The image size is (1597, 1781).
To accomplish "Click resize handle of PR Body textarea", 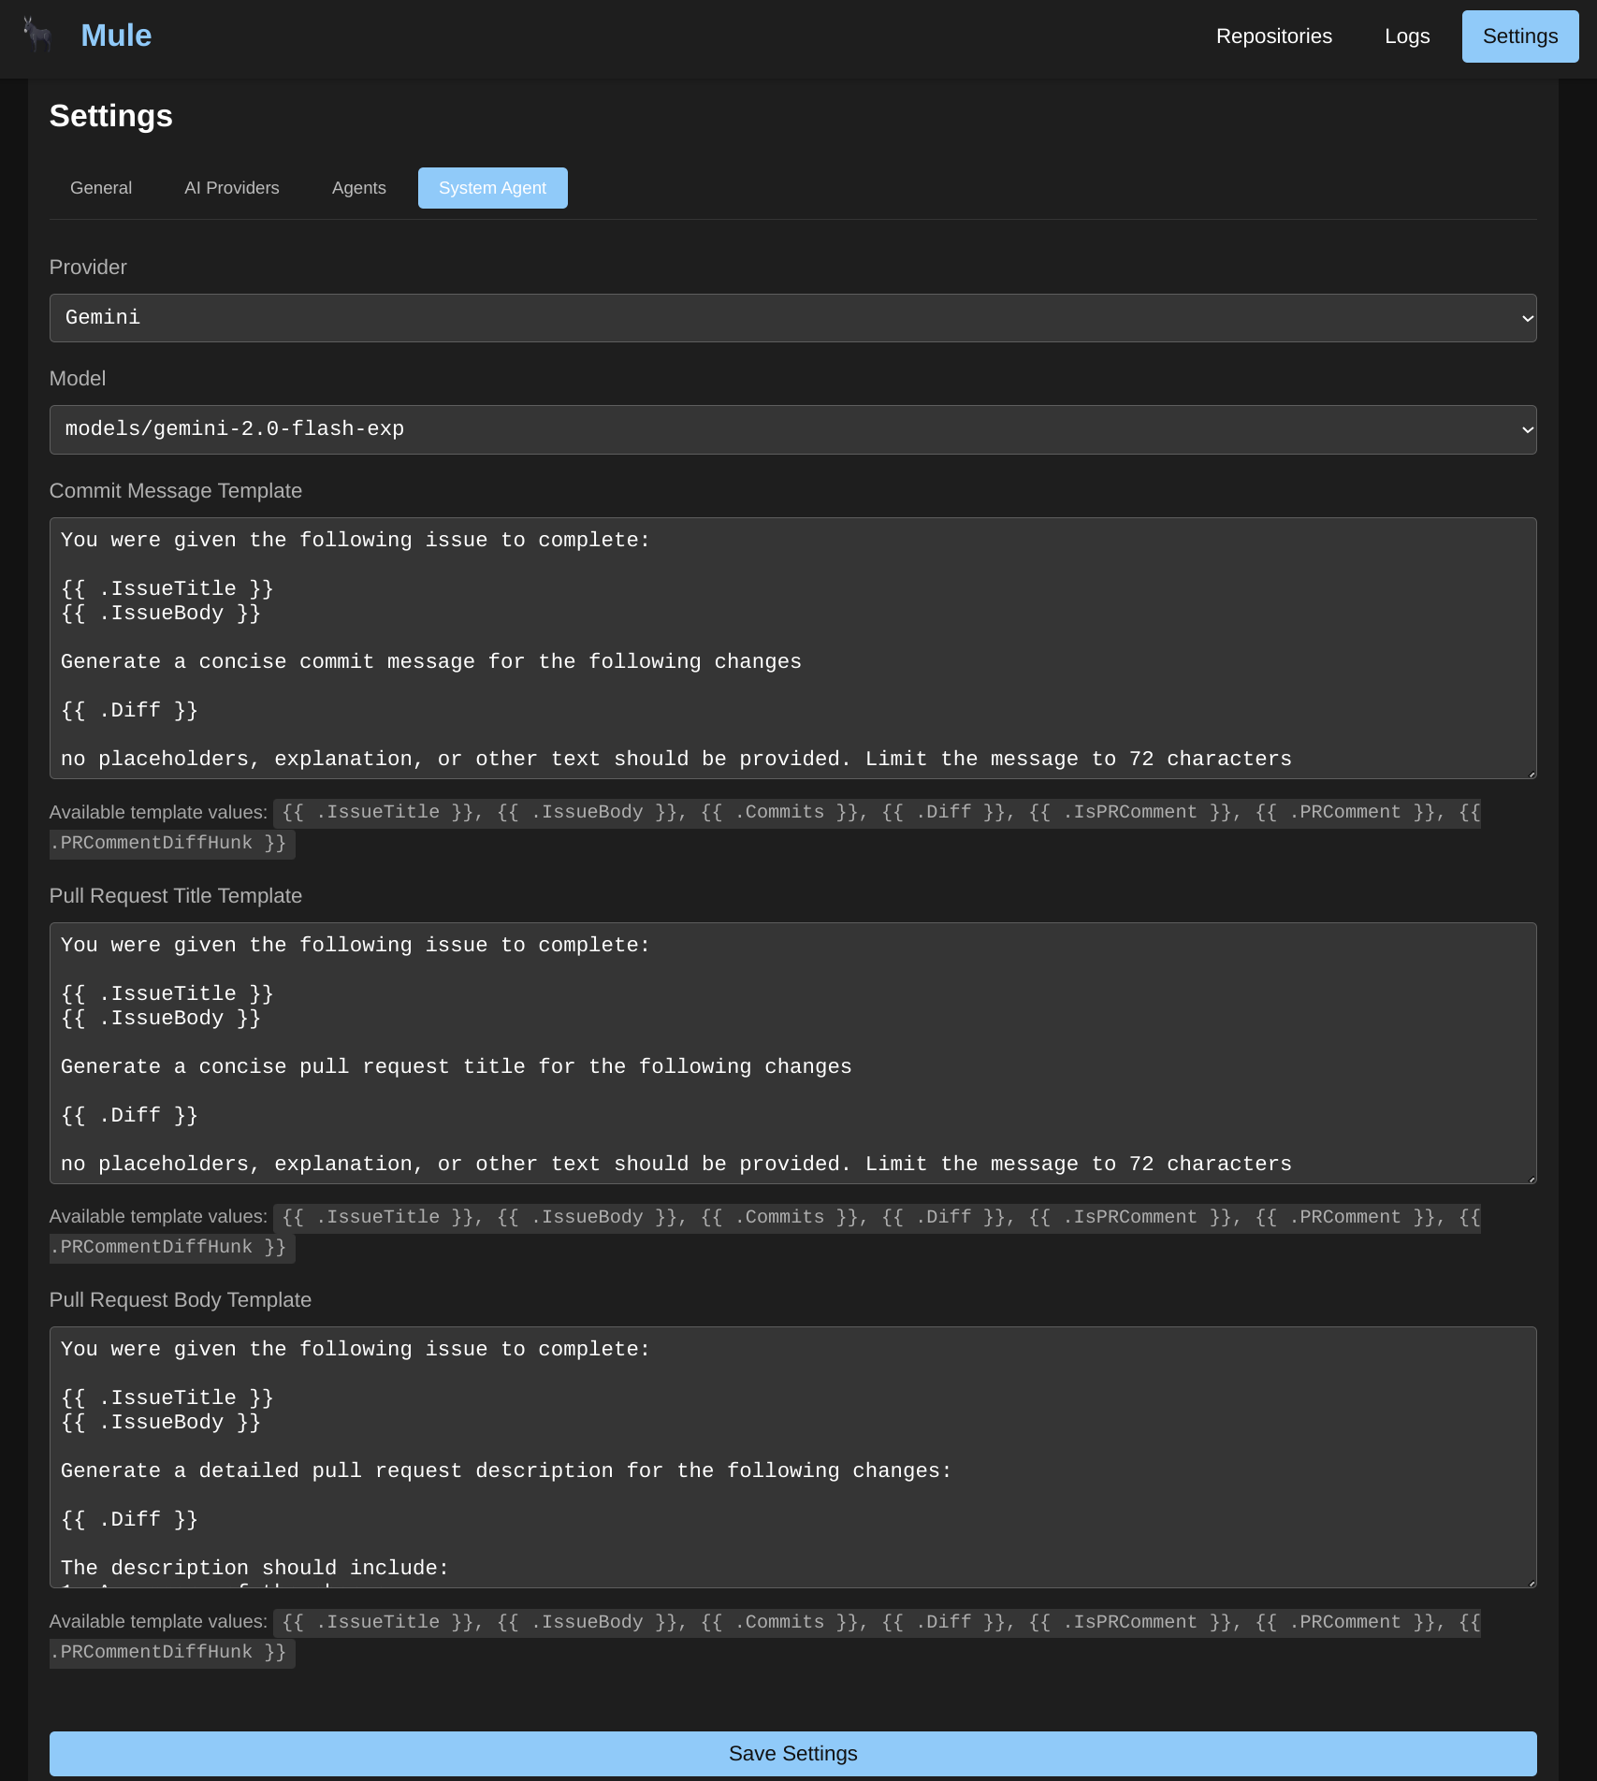I will [x=1532, y=1583].
